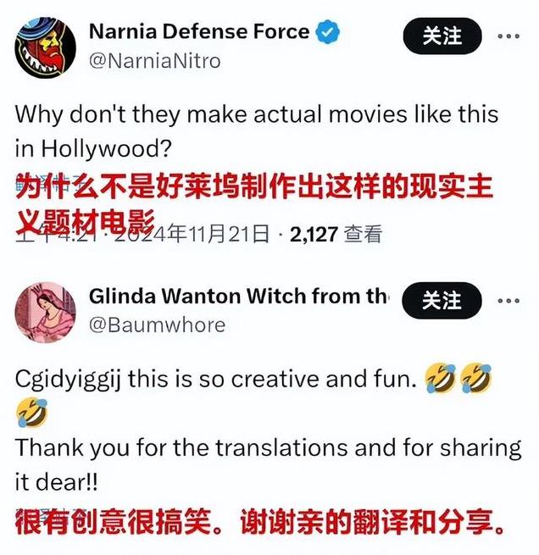
Task: Click the laughing emoji on its own line
Action: (31, 413)
